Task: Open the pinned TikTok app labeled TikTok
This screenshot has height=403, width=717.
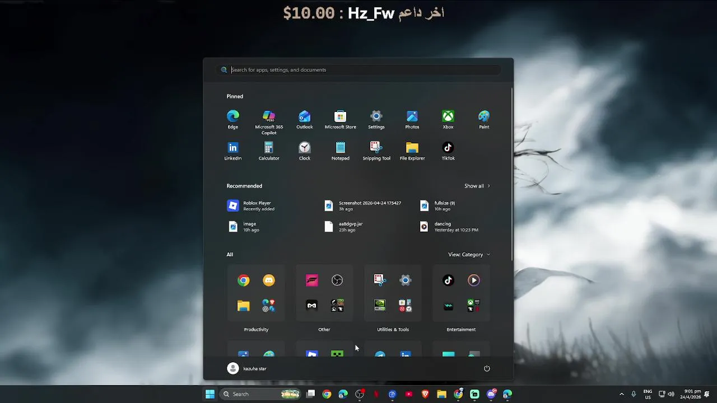Action: coord(448,151)
